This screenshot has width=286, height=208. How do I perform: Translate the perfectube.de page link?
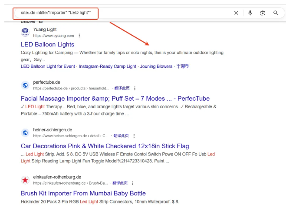point(122,88)
